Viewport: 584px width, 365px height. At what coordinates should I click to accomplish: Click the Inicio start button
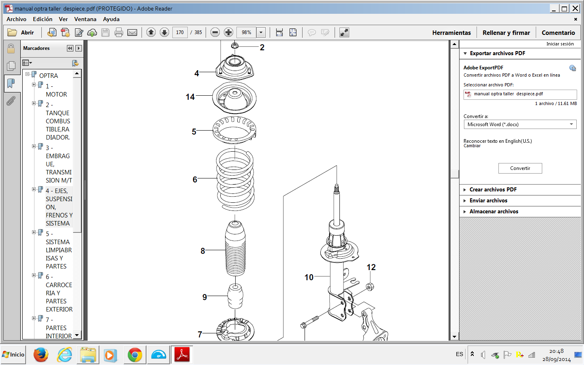coord(13,355)
